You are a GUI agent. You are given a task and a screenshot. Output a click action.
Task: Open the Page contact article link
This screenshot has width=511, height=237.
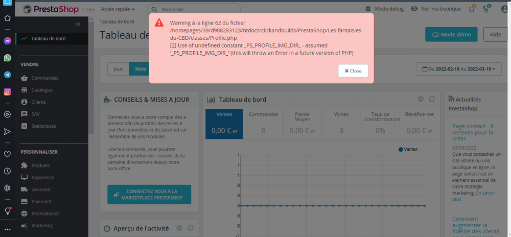coord(473,132)
